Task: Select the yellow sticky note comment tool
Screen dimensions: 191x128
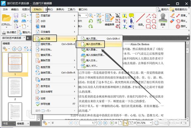Action: click(131, 15)
